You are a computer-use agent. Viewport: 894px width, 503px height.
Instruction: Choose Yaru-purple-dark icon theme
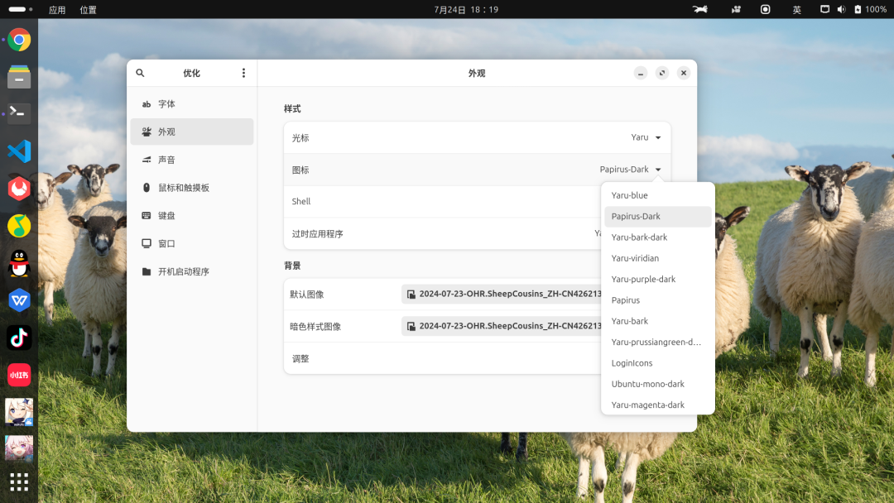tap(658, 279)
